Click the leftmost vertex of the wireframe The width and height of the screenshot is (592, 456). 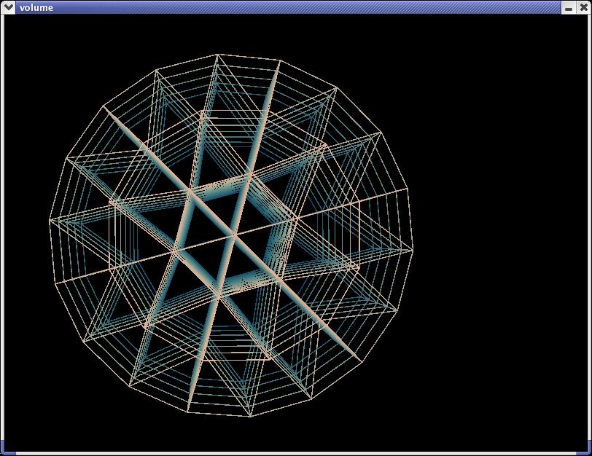tap(50, 219)
